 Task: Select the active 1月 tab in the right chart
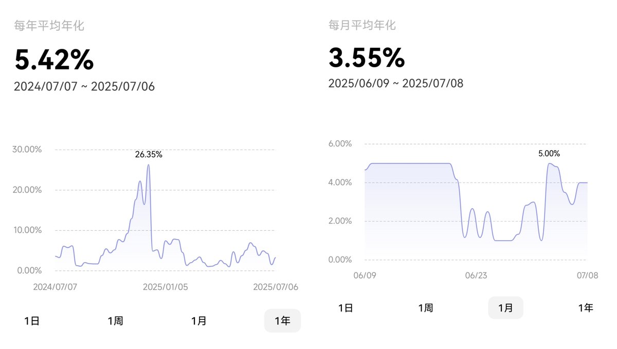[x=505, y=308]
